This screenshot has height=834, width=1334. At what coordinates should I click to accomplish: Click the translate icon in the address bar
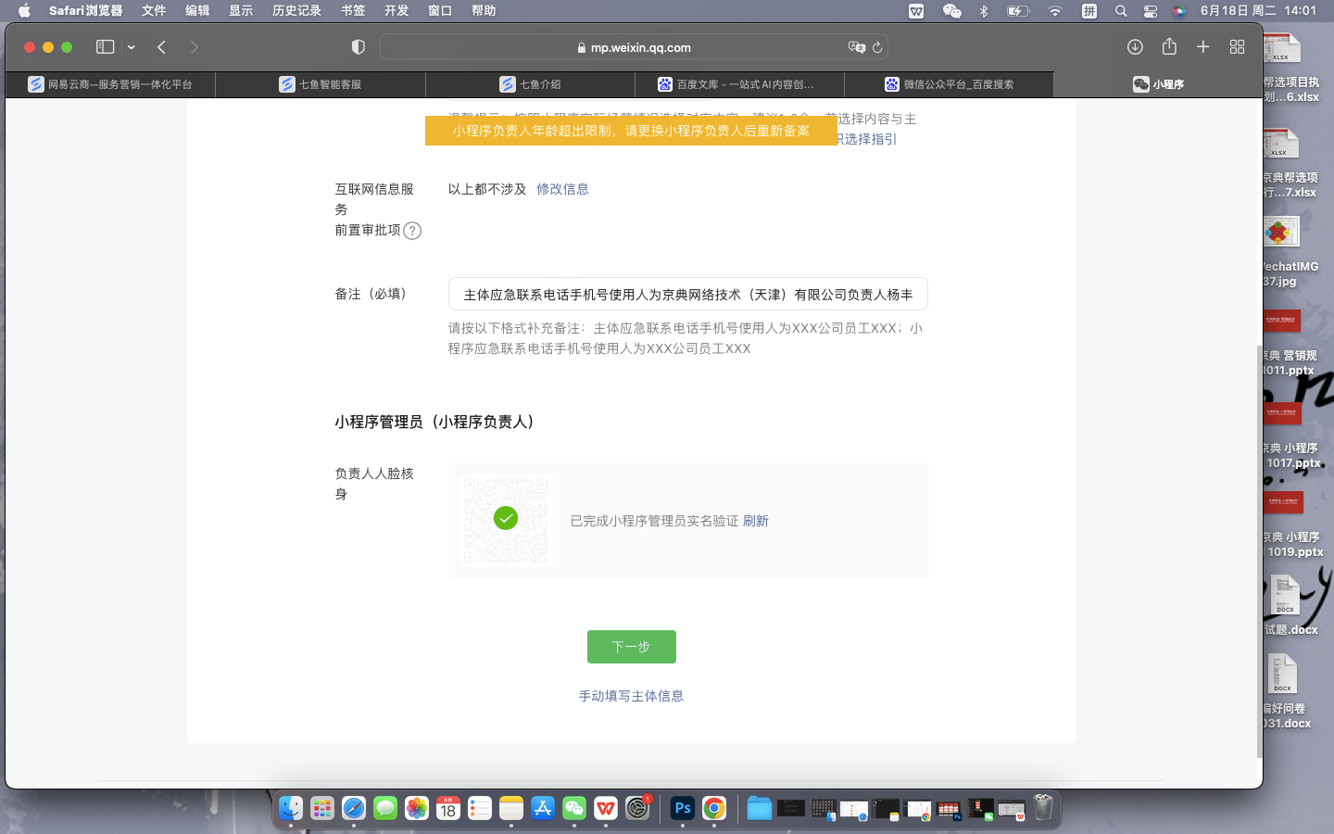[x=856, y=47]
